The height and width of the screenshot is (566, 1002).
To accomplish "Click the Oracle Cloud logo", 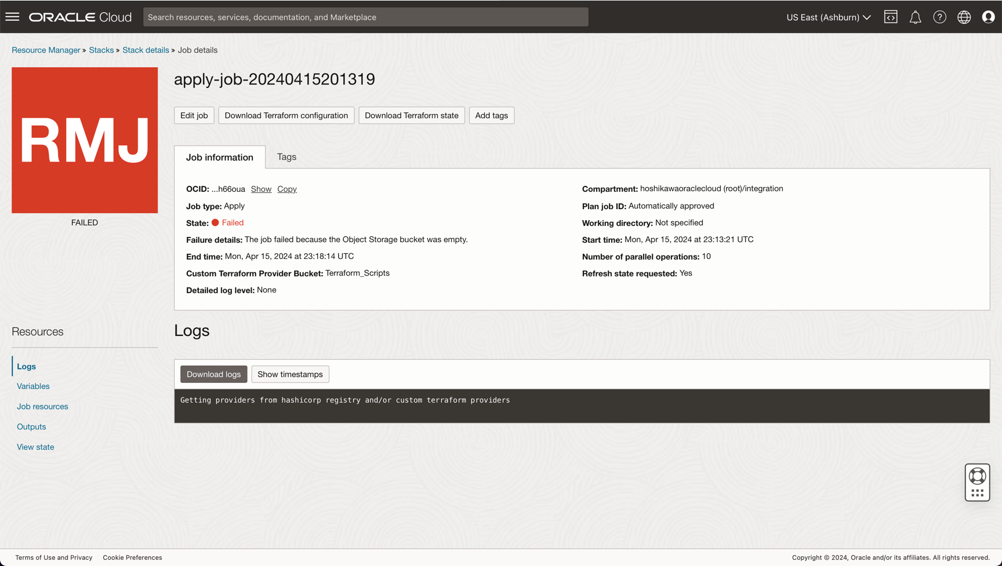I will [80, 17].
